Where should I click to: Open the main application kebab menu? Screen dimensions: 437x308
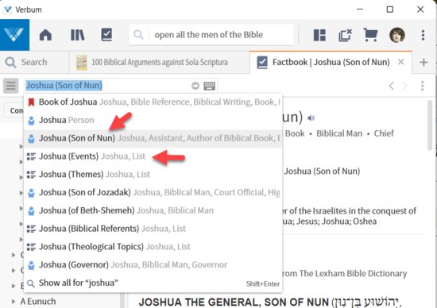point(423,35)
